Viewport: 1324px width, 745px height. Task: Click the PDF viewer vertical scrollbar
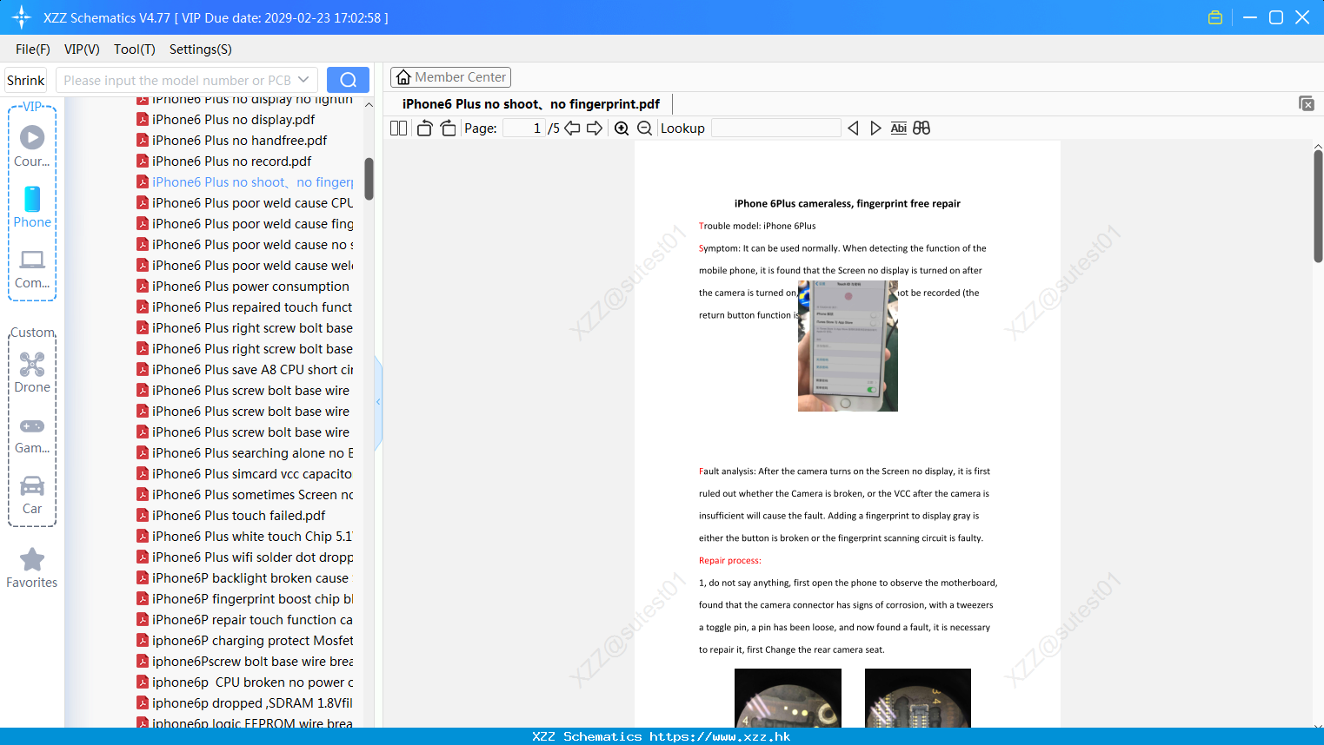[x=1318, y=206]
